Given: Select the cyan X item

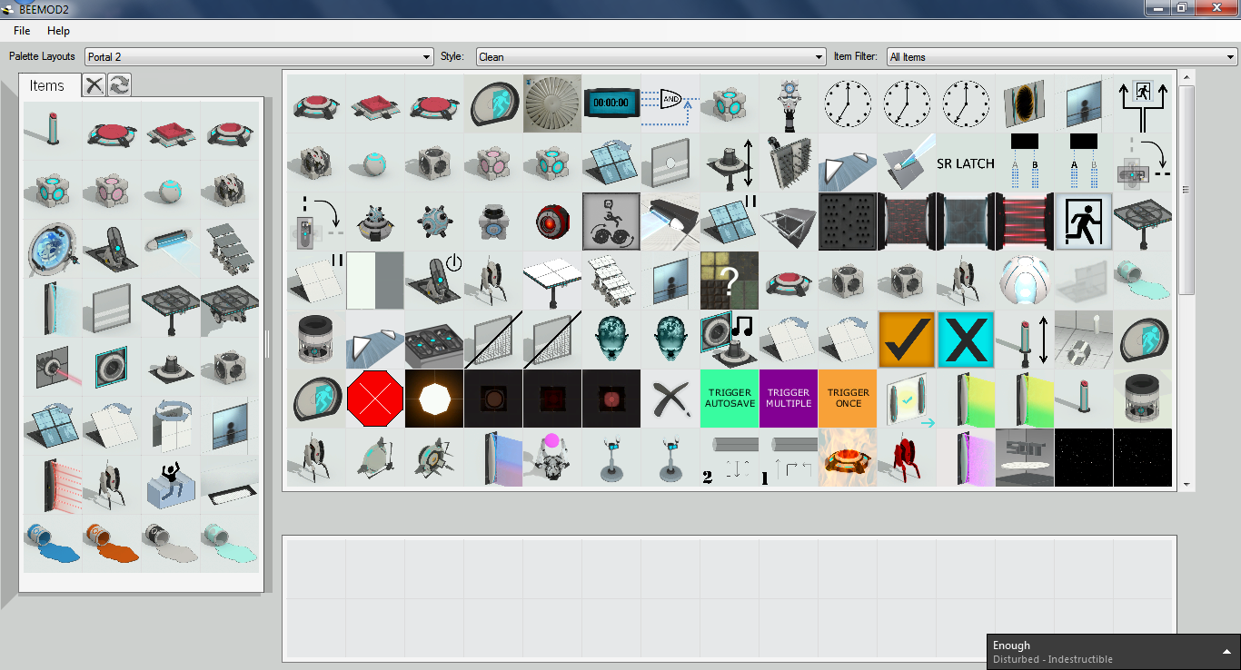Looking at the screenshot, I should coord(966,340).
